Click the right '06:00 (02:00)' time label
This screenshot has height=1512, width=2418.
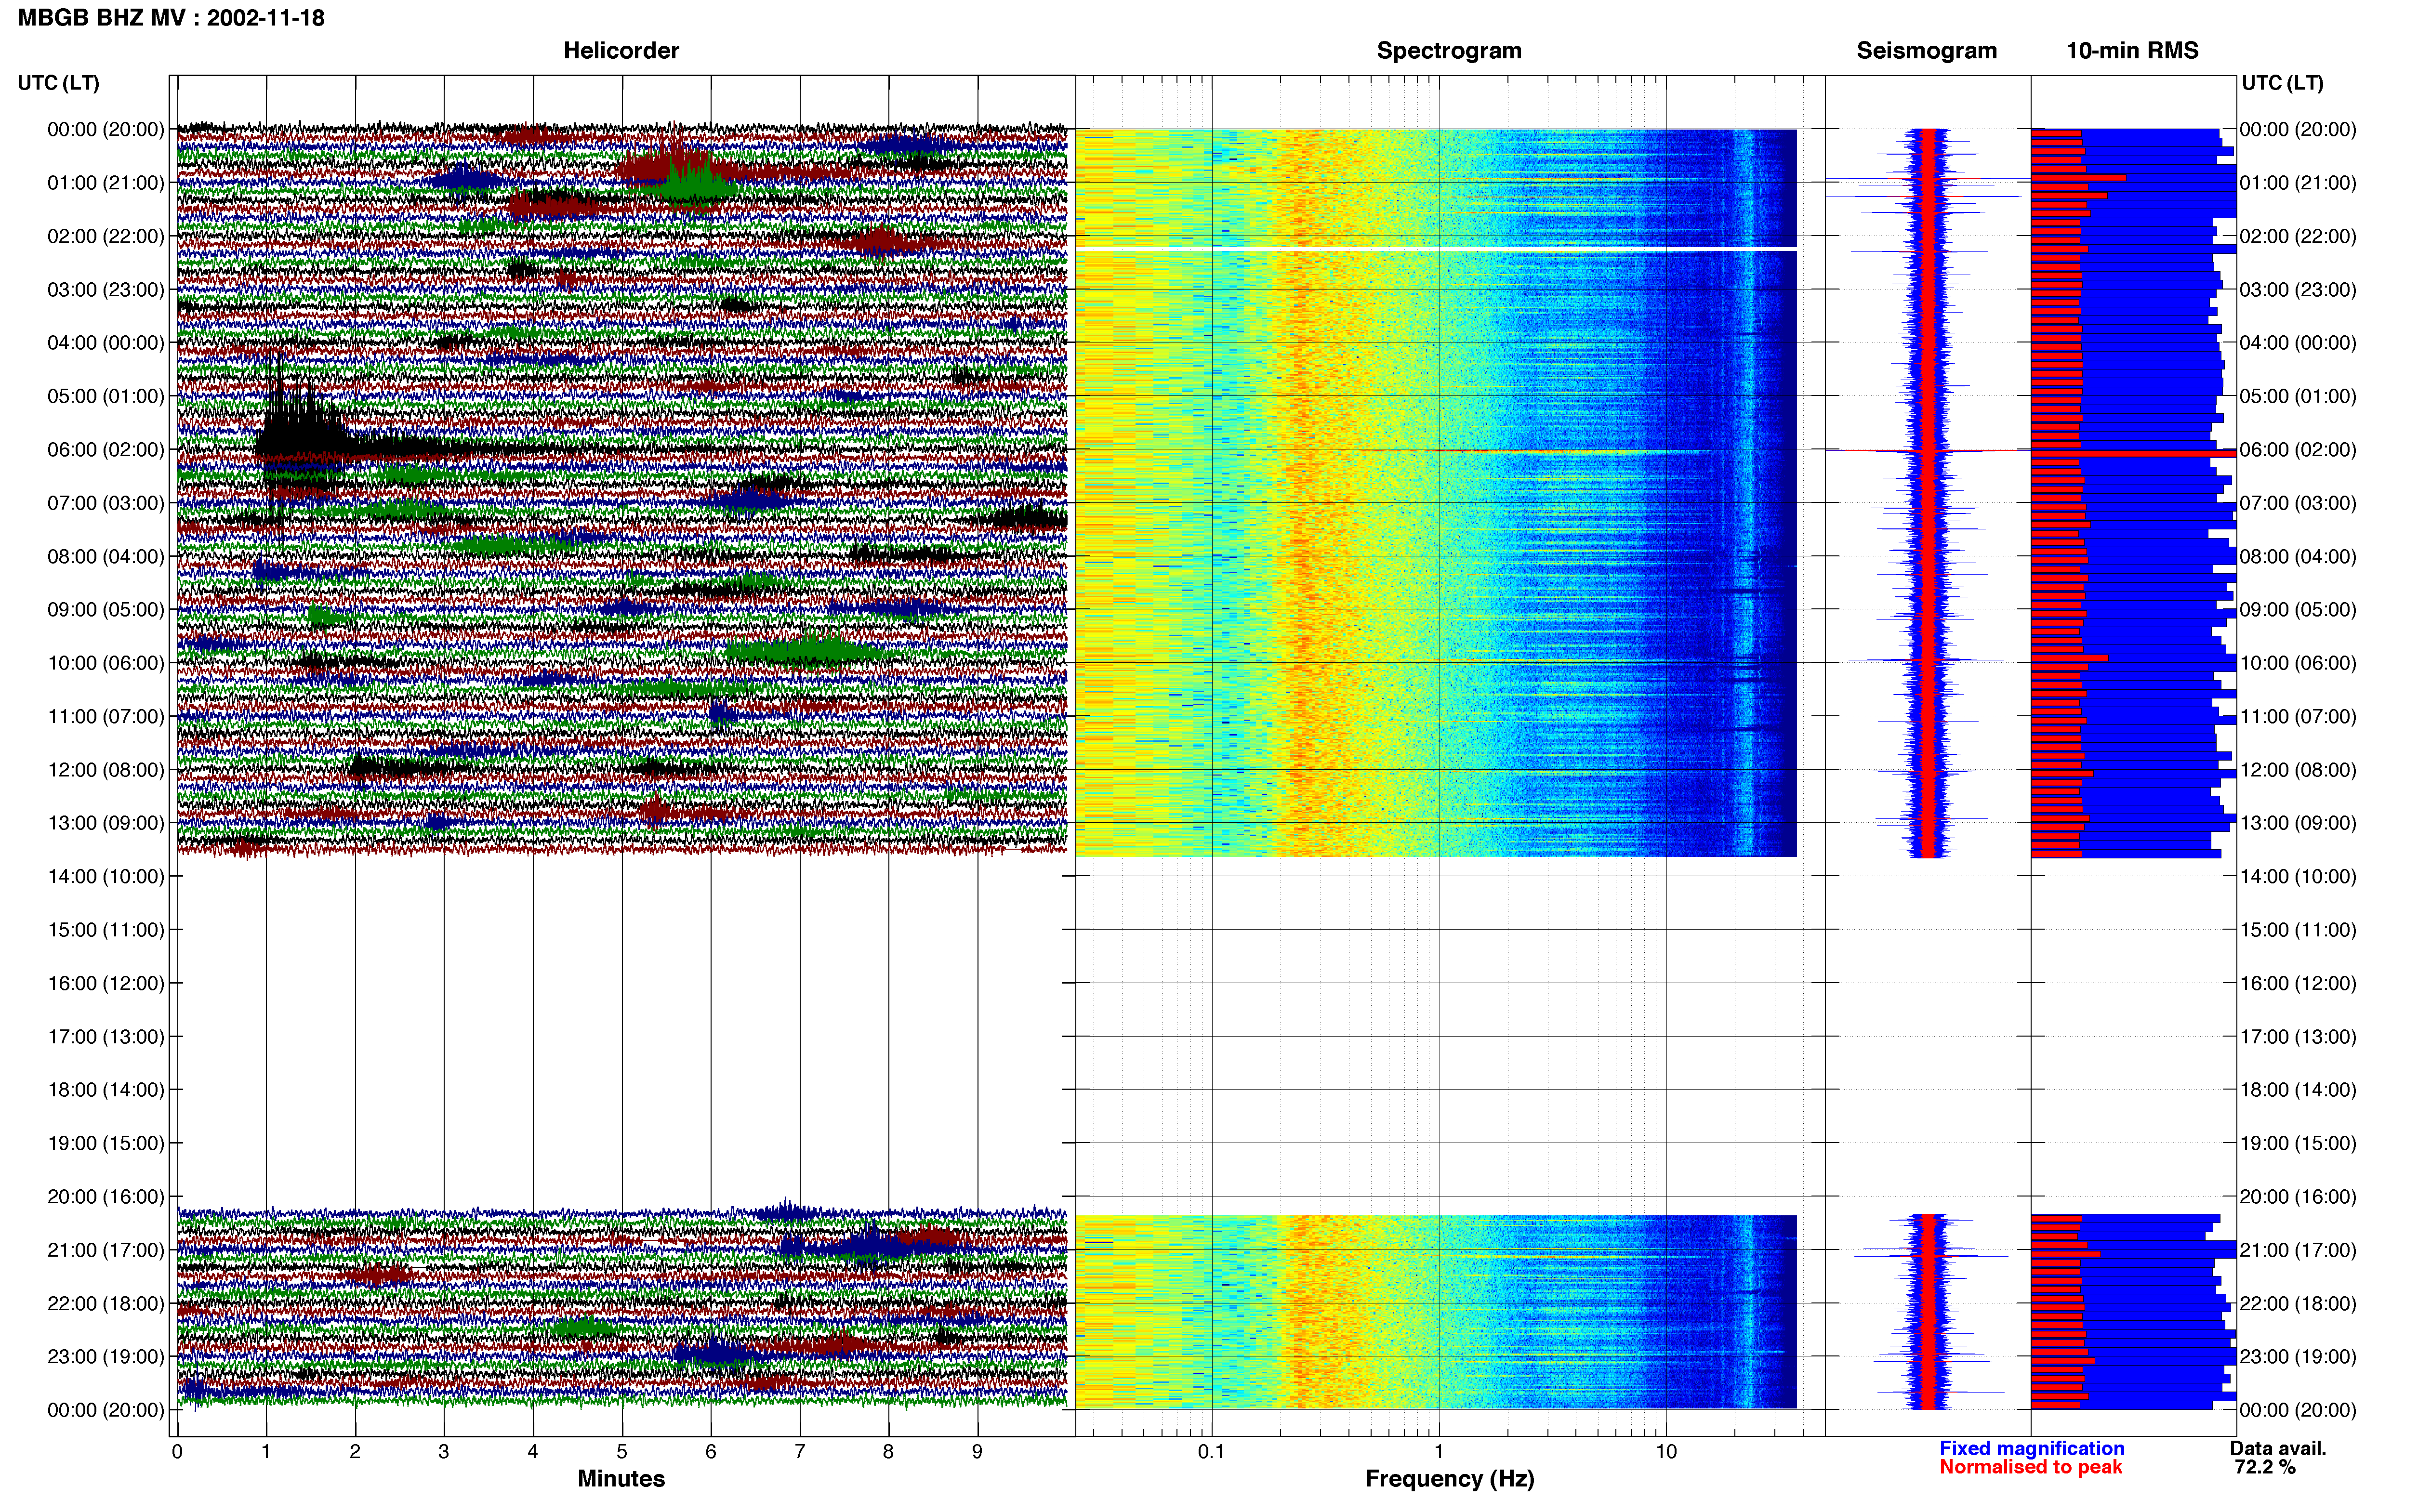pyautogui.click(x=2298, y=450)
